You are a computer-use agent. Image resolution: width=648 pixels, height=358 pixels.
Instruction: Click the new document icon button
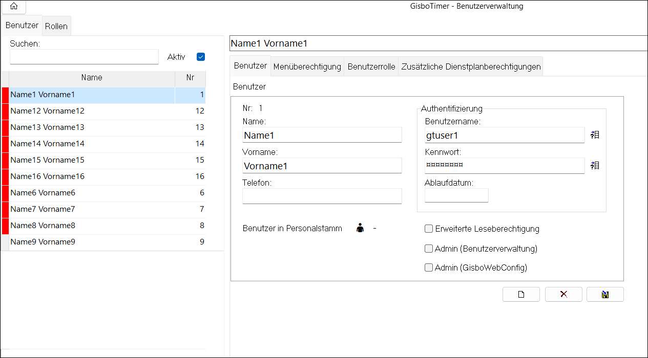click(521, 294)
